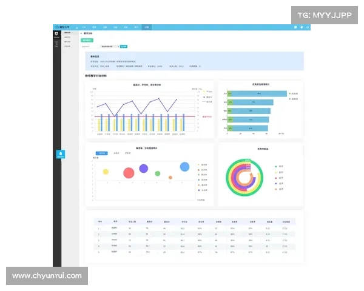Click the green button below the page title
Screen dimensions: 364x291
[x=87, y=40]
